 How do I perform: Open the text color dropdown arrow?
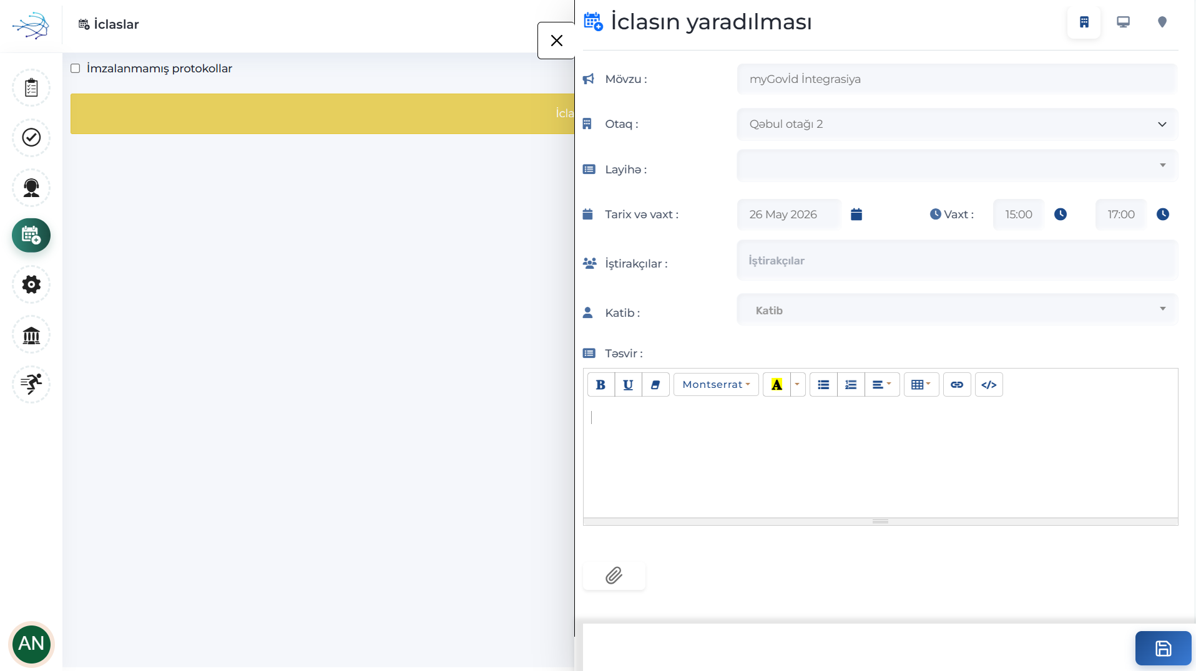(x=798, y=385)
